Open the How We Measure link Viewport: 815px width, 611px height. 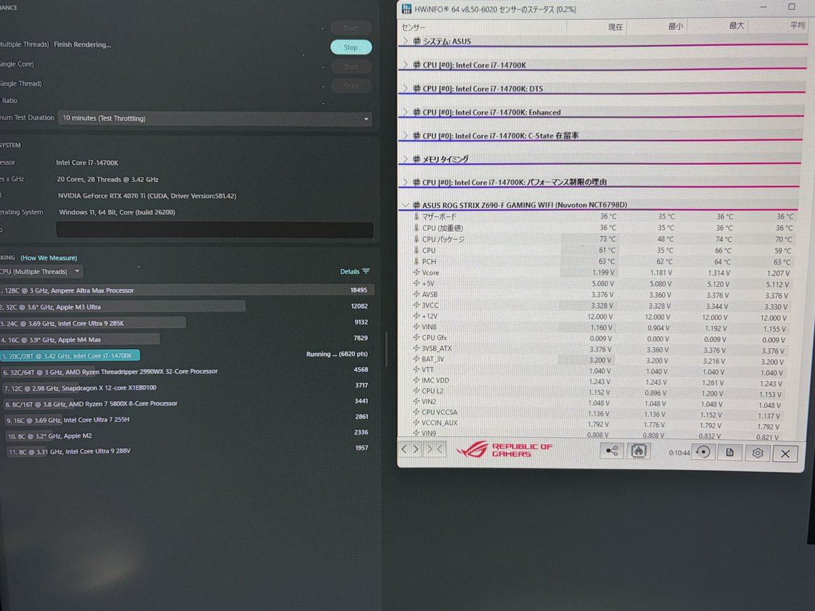pyautogui.click(x=49, y=258)
